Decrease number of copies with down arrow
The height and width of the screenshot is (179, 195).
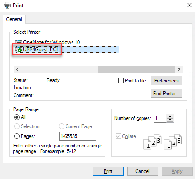pyautogui.click(x=170, y=120)
